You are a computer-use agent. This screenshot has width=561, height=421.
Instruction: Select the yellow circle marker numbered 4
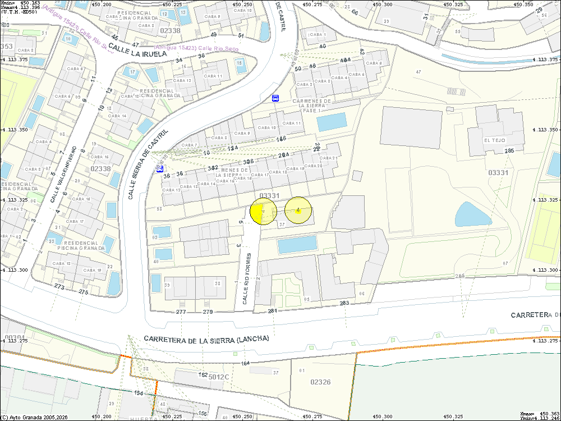(298, 210)
